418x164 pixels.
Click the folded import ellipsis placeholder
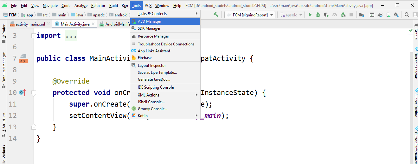(x=71, y=36)
